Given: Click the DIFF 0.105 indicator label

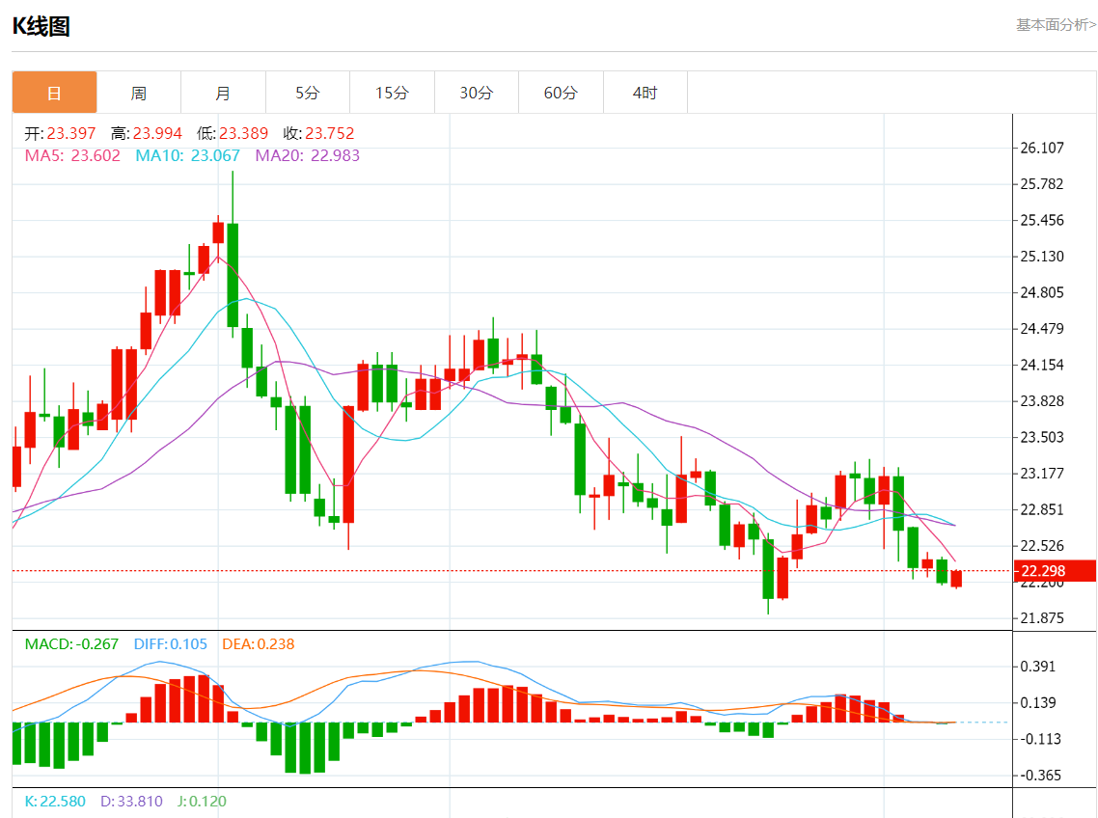Looking at the screenshot, I should 170,643.
